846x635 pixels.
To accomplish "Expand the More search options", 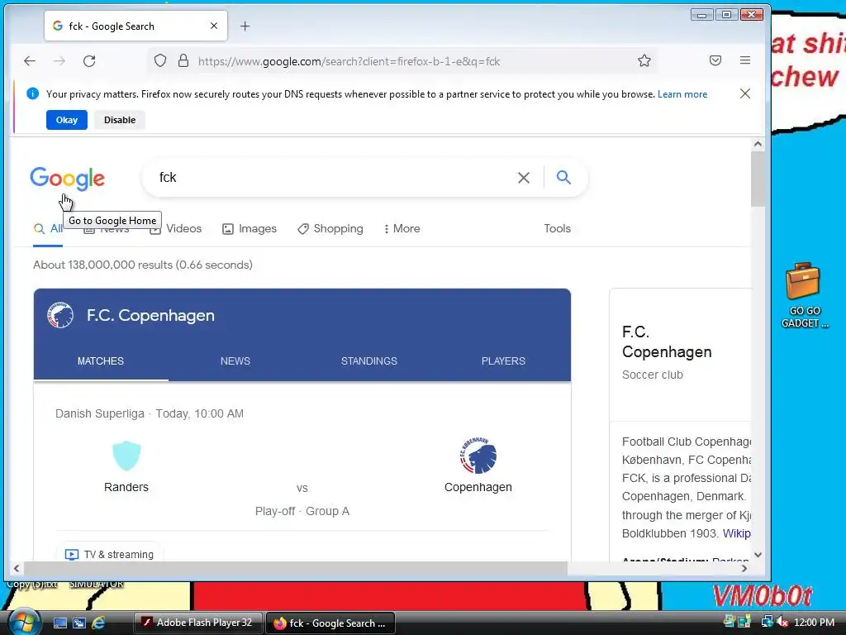I will click(402, 228).
